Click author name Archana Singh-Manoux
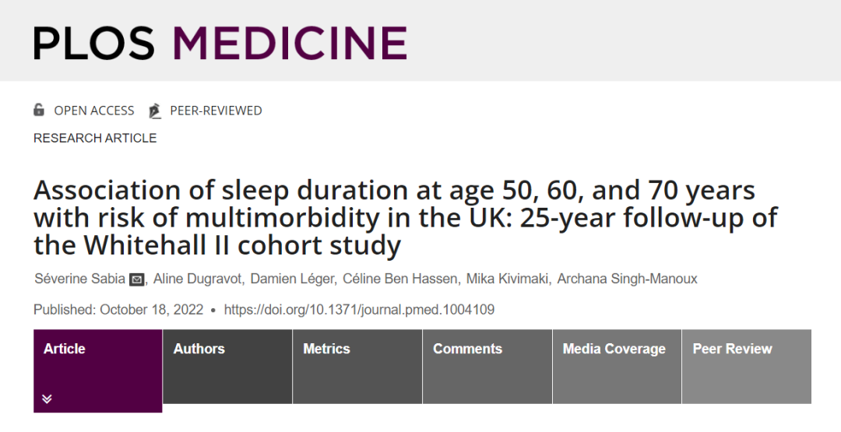The image size is (841, 432). coord(627,279)
